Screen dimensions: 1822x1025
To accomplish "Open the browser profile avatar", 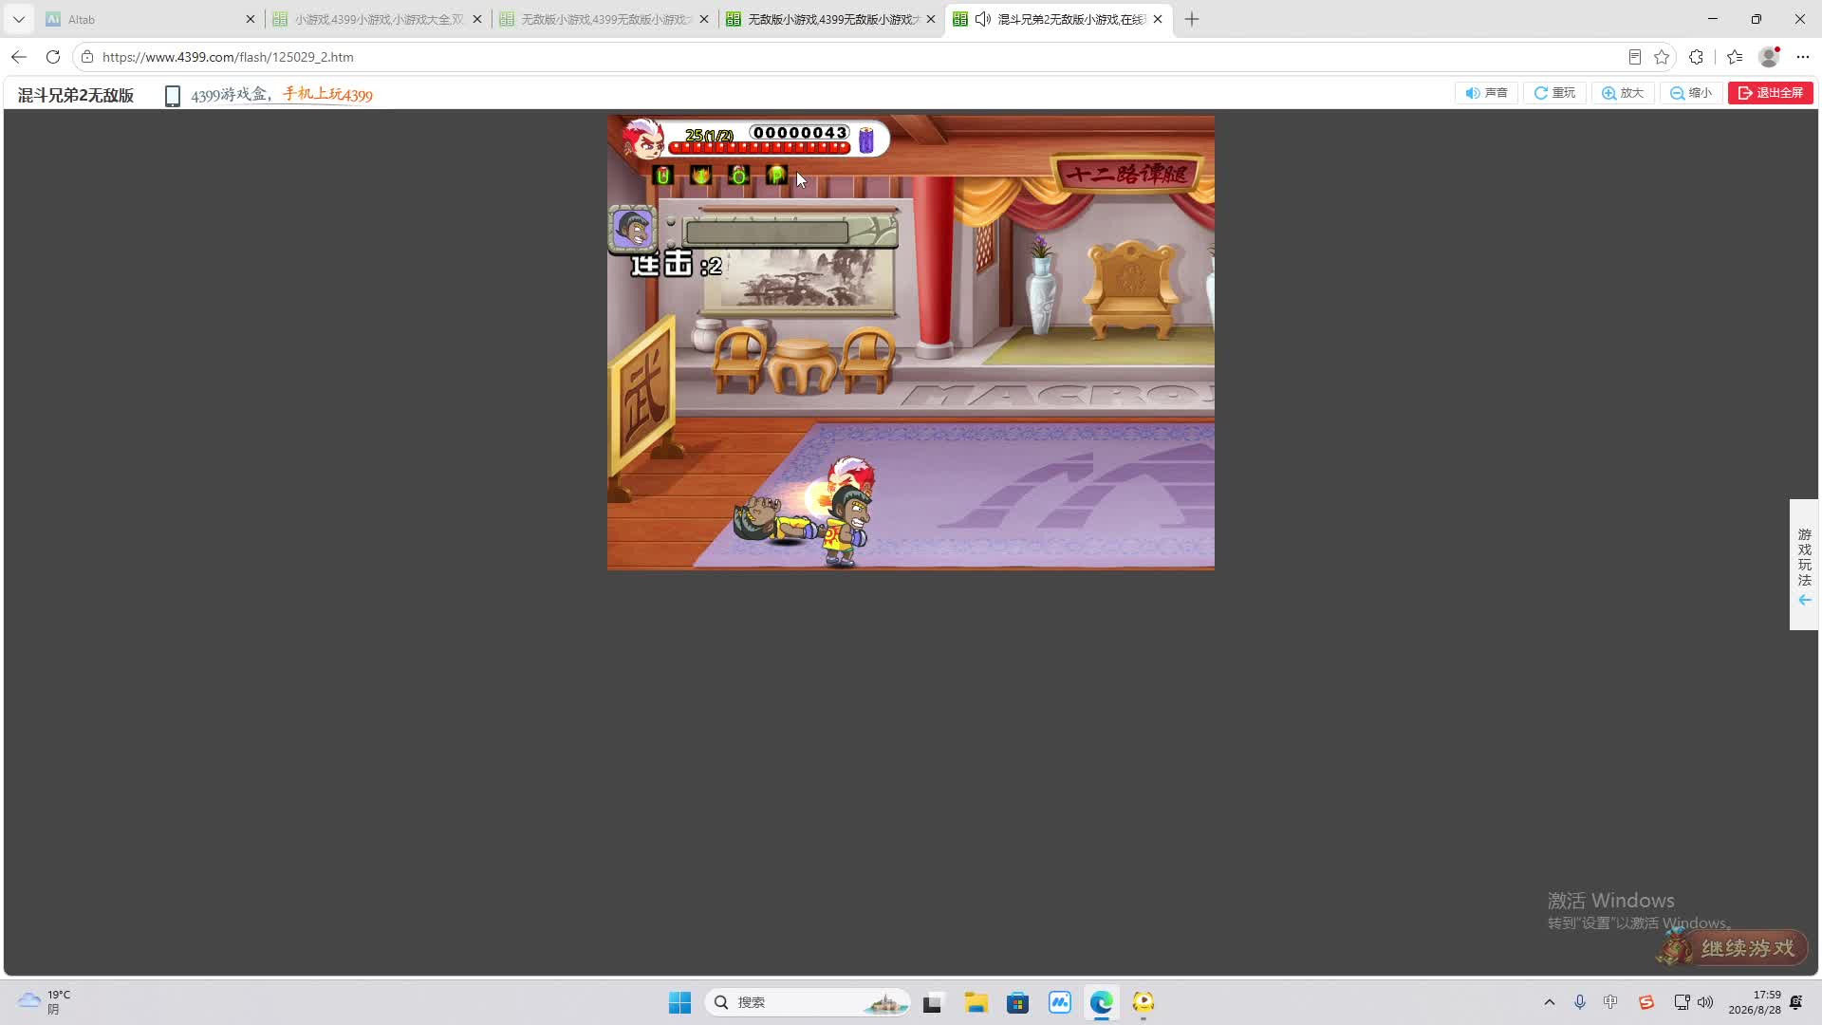I will point(1769,57).
